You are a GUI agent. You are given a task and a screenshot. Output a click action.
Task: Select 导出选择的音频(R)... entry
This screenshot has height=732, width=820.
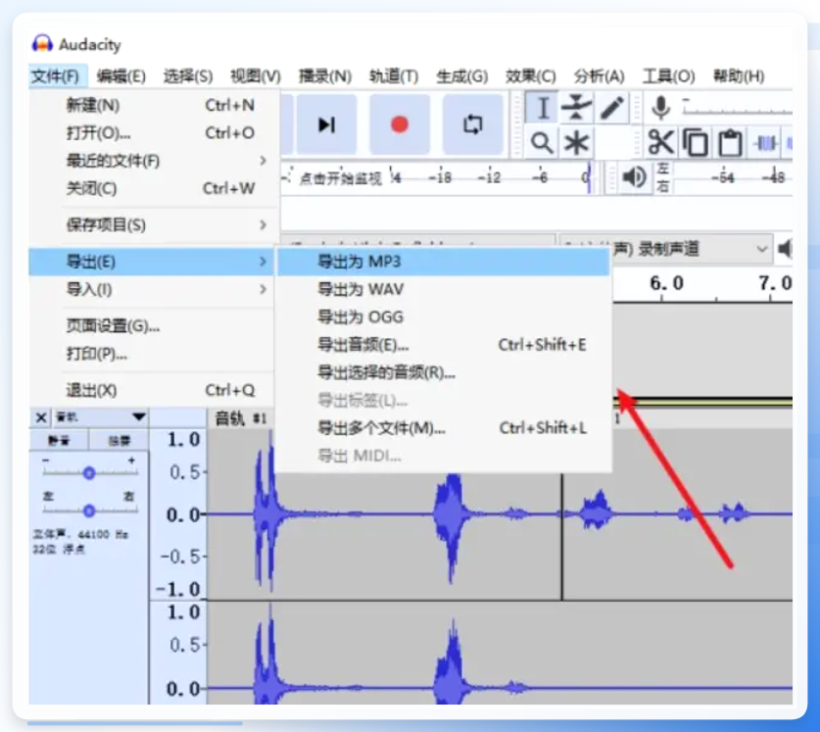pos(444,372)
